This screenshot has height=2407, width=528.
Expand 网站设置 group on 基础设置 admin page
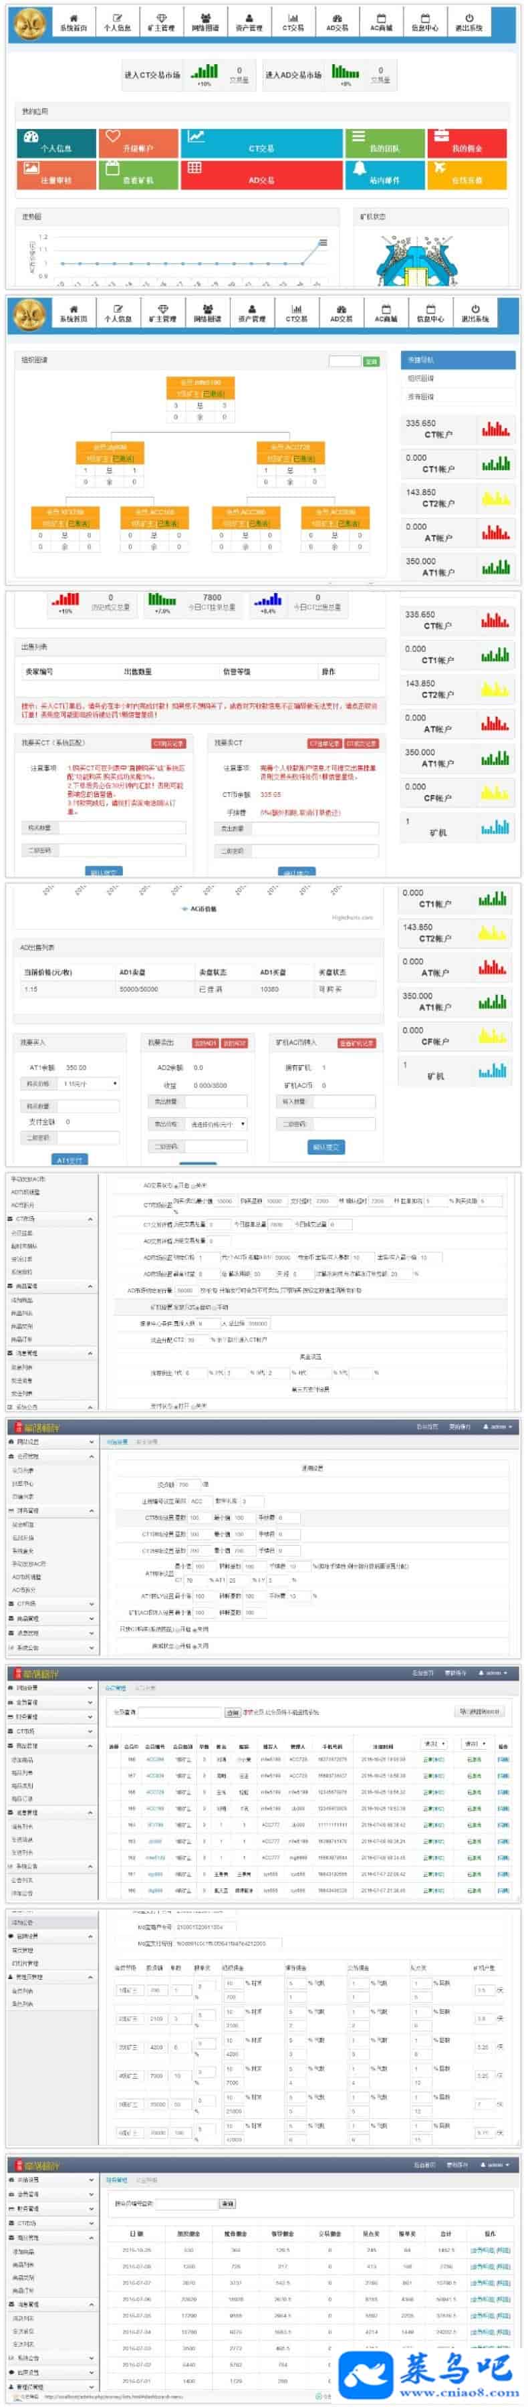[51, 1442]
